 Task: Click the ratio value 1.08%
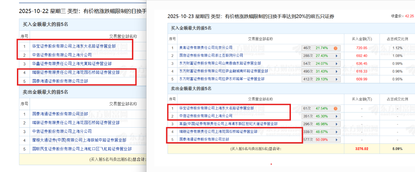tap(397, 55)
